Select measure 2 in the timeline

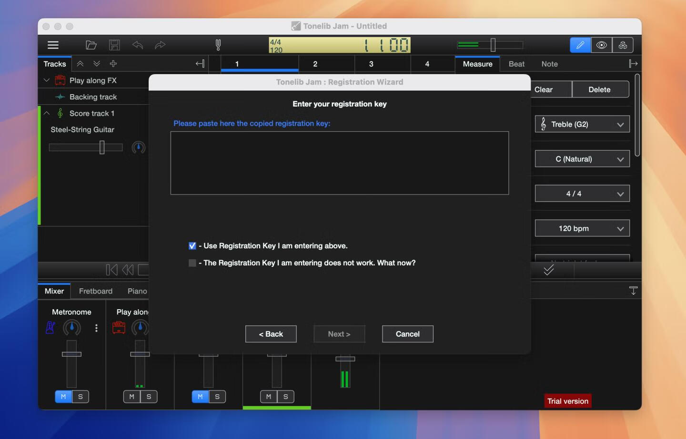315,64
